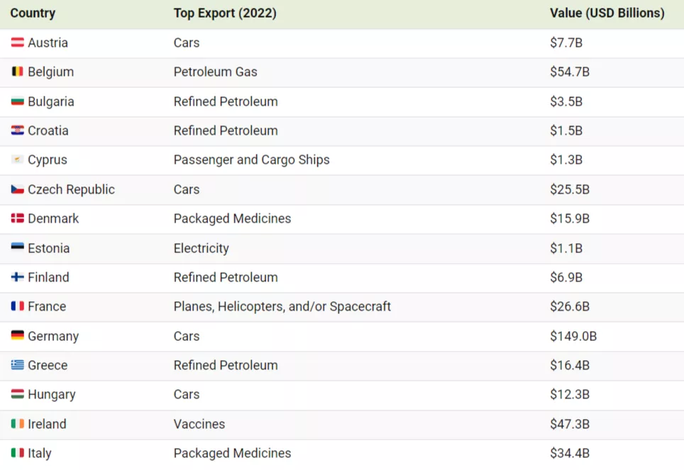Viewport: 684px width, 470px height.
Task: Click the Denmark flag icon
Action: (x=18, y=218)
